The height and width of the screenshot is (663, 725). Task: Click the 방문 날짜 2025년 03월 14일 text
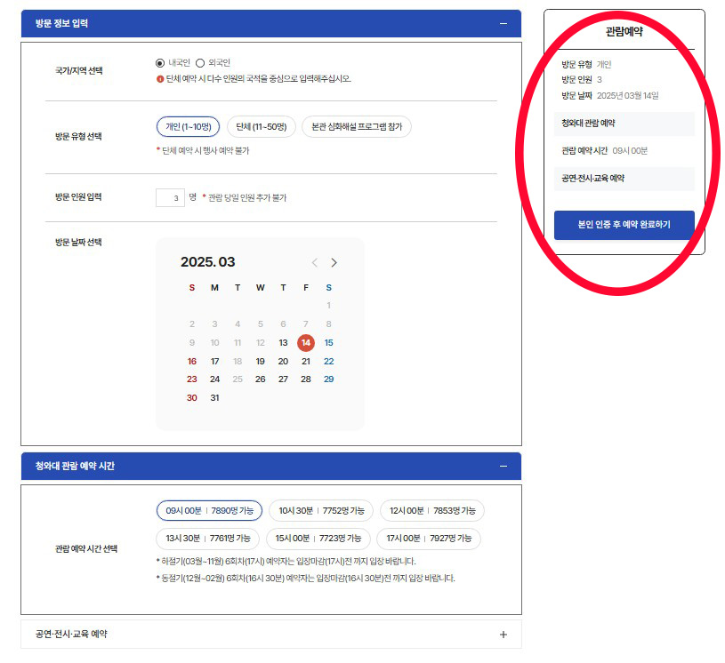click(x=610, y=96)
